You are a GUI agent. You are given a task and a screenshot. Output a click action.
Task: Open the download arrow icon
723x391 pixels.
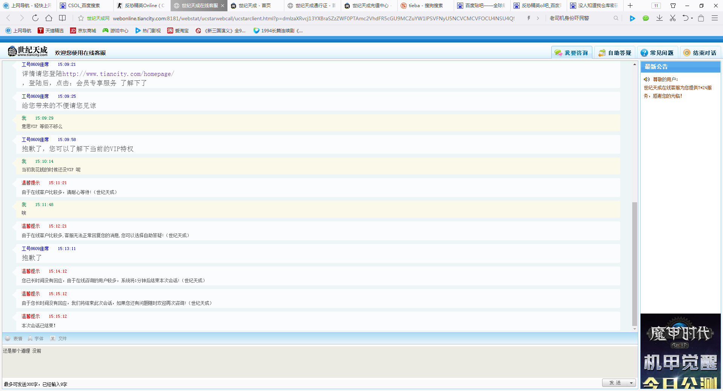click(x=659, y=18)
